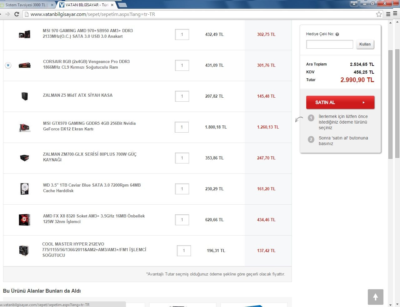400x307 pixels.
Task: Select the 434,46 TL discounted price
Action: 266,220
